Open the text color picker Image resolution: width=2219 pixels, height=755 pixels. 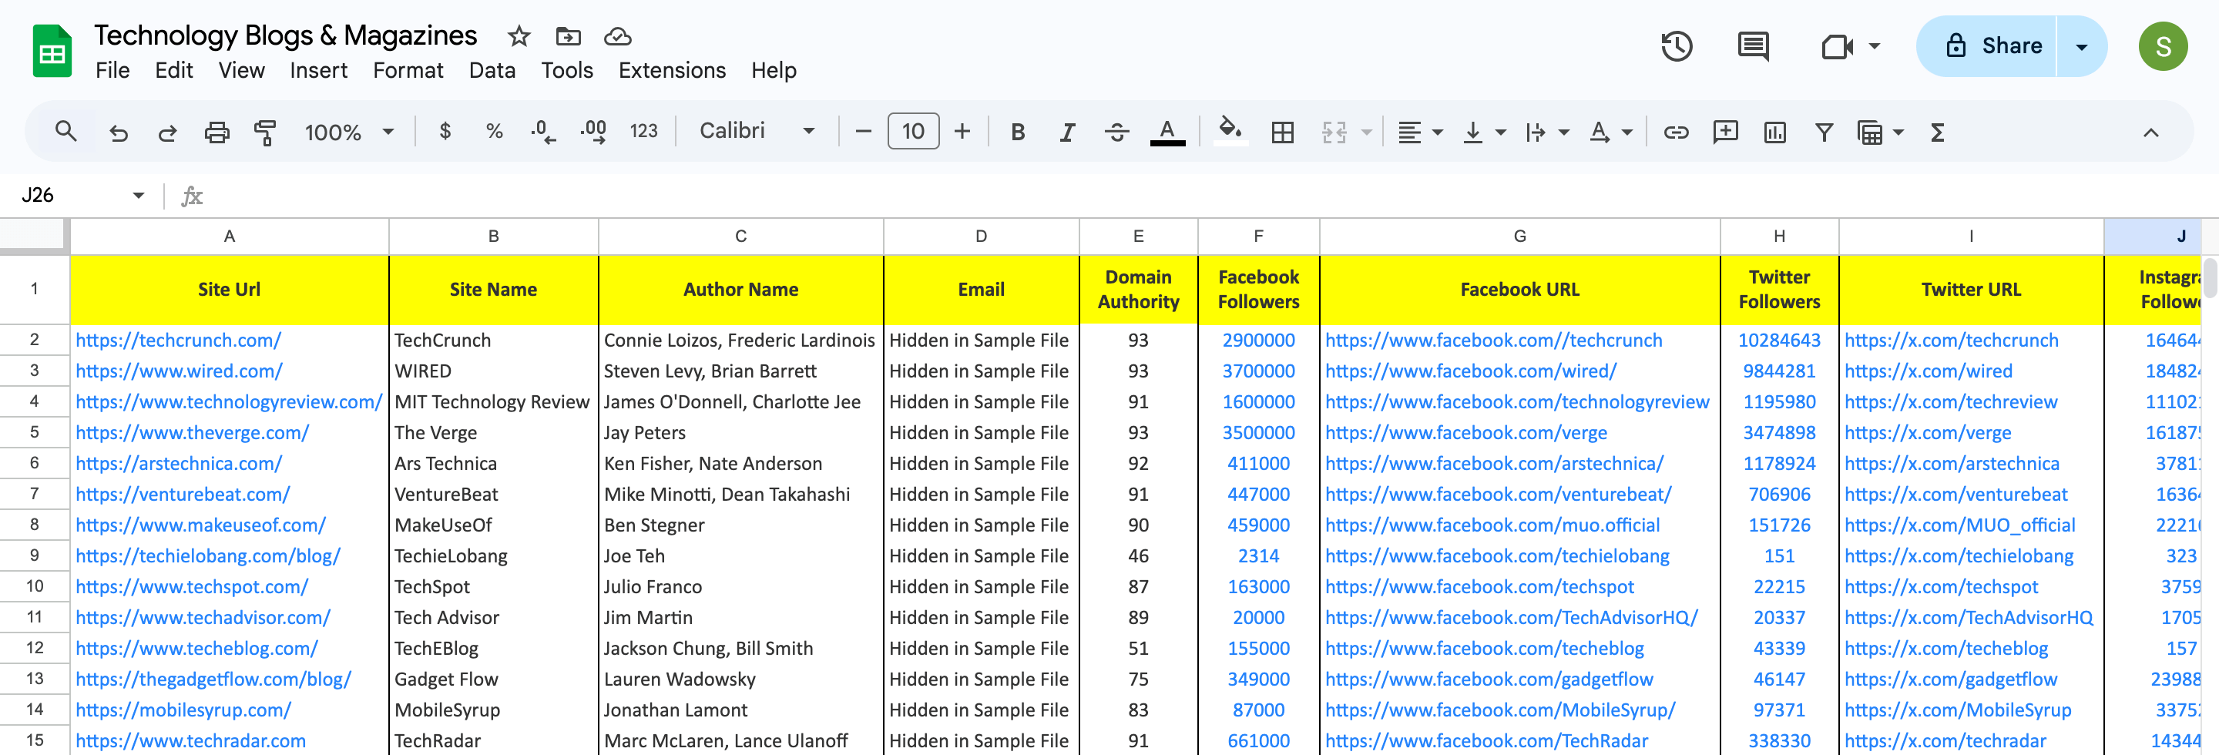(1167, 132)
